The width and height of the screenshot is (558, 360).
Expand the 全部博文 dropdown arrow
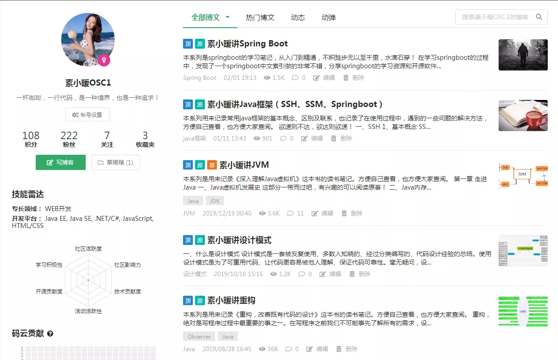tap(228, 17)
